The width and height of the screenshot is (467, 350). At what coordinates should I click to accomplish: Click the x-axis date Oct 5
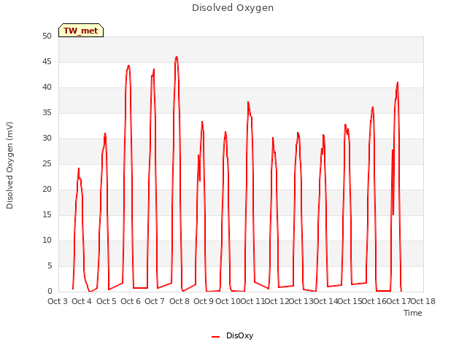click(107, 301)
